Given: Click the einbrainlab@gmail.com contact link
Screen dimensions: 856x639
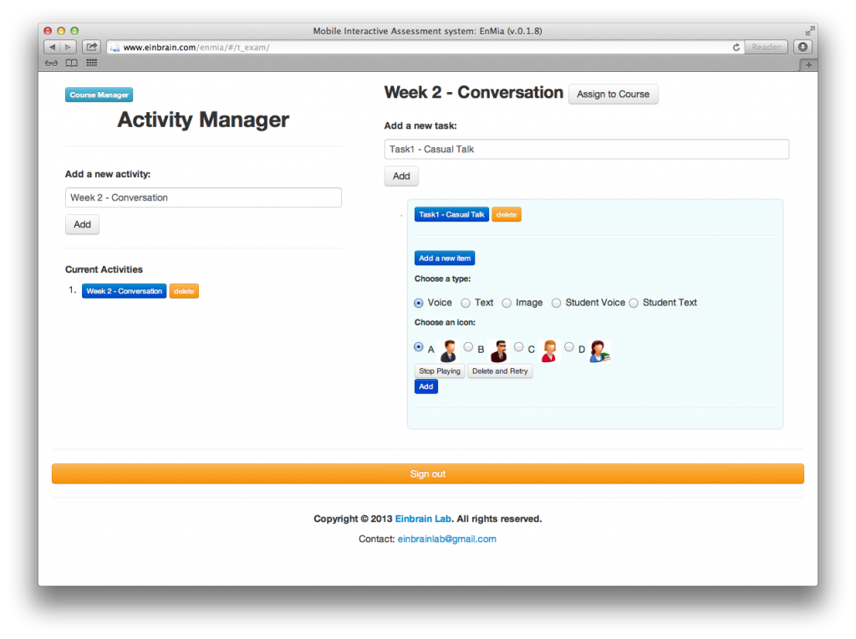Looking at the screenshot, I should 447,539.
